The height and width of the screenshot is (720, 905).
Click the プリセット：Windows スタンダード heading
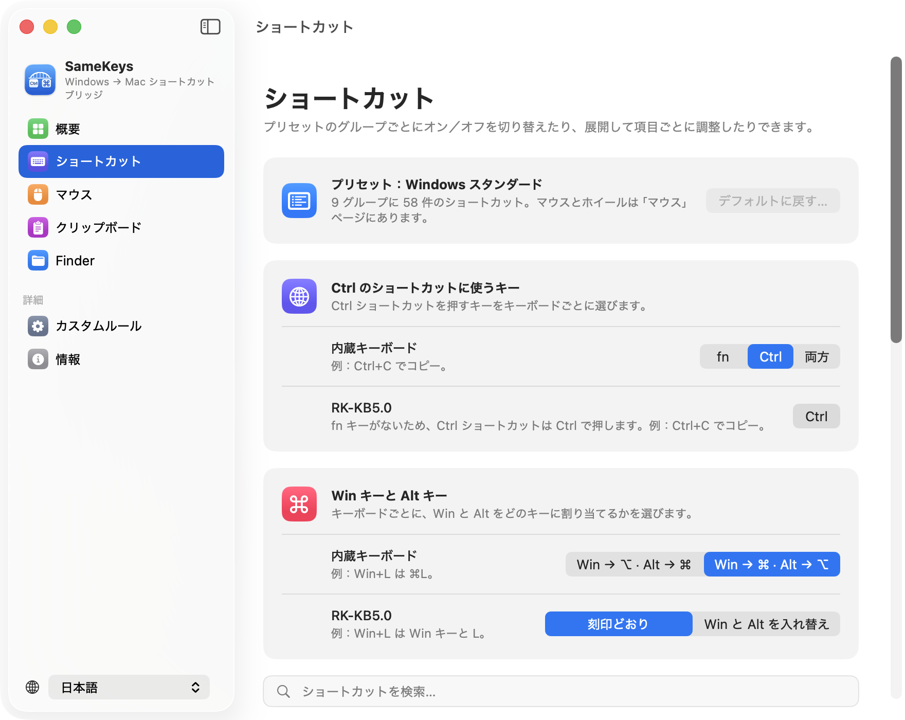437,184
